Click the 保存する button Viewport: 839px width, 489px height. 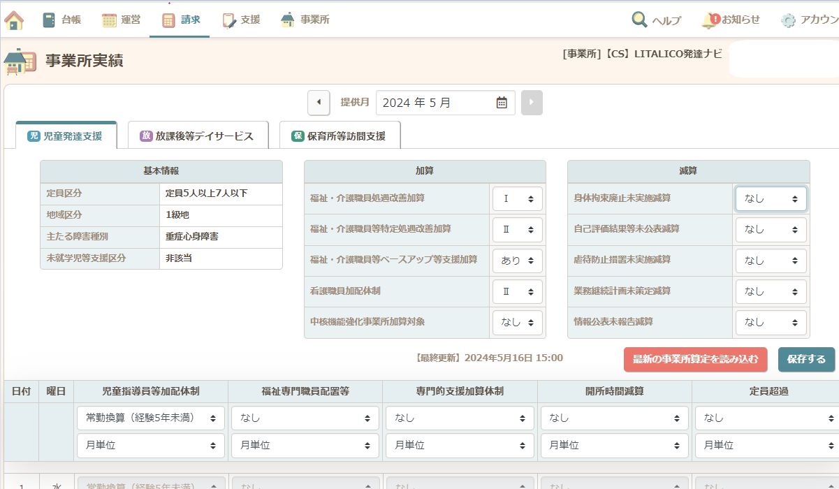806,360
